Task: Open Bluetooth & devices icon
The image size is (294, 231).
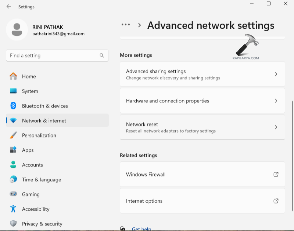Action: (x=13, y=106)
